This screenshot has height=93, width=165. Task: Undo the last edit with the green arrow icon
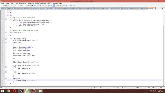(x=27, y=6)
